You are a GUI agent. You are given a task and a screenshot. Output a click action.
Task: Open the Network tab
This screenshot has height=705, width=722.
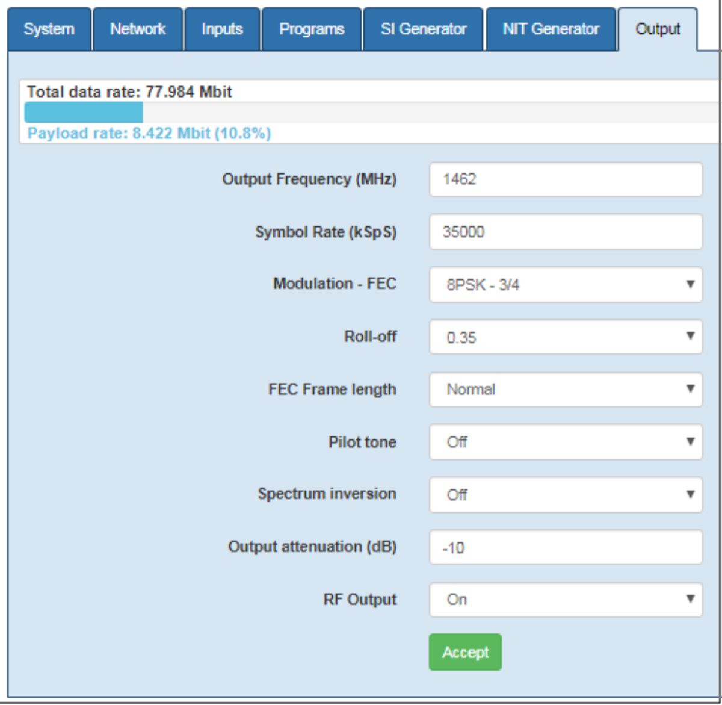click(138, 29)
